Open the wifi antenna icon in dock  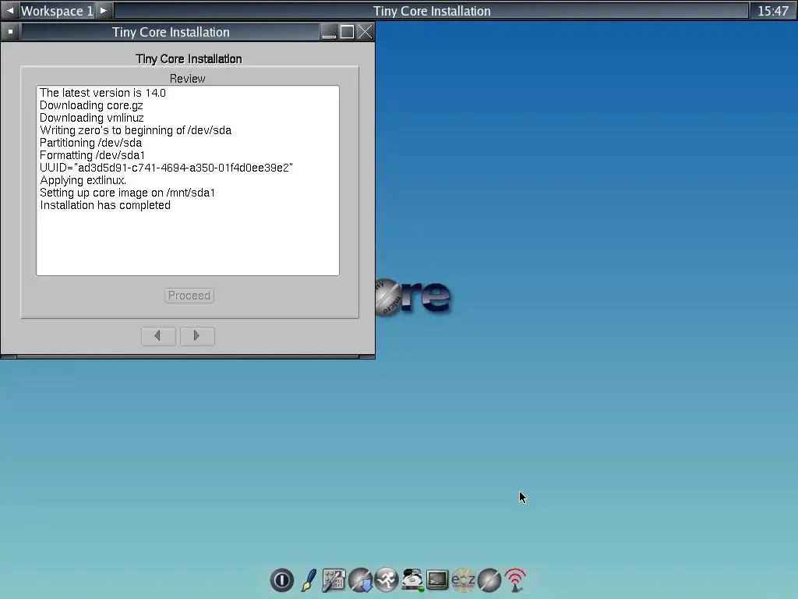pyautogui.click(x=516, y=580)
